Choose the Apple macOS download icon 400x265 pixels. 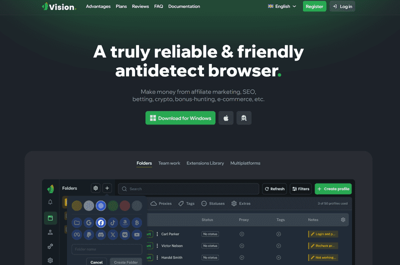[226, 118]
